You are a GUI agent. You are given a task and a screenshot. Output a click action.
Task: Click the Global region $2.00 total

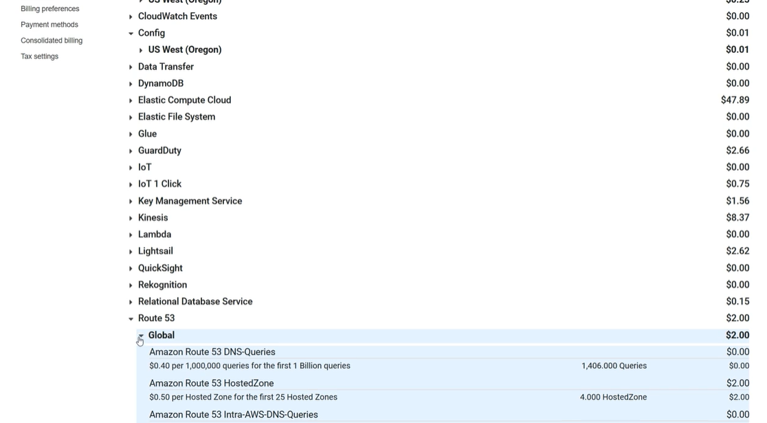pyautogui.click(x=737, y=336)
